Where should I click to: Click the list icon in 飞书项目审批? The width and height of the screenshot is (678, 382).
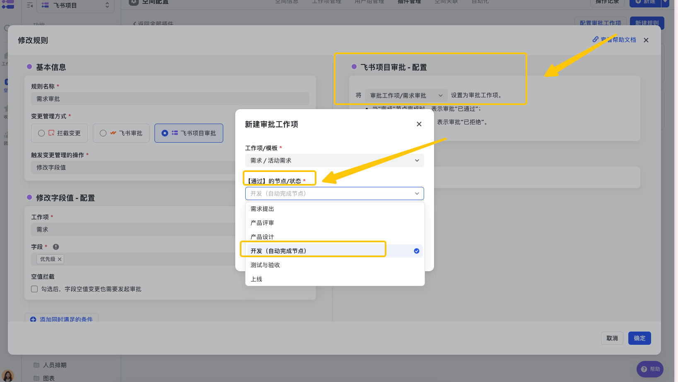[x=175, y=133]
